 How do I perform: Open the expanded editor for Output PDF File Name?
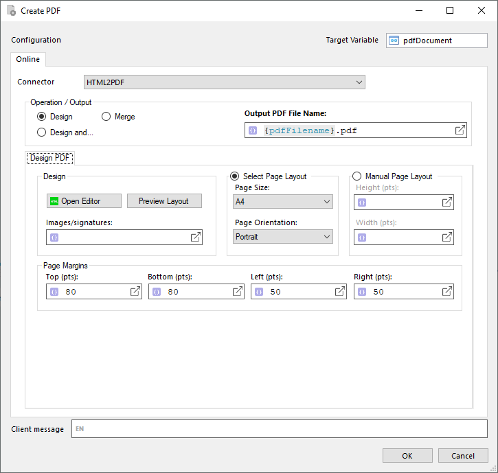[460, 130]
